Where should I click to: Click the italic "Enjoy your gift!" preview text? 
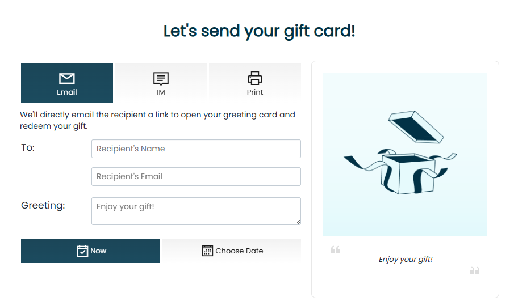pos(406,260)
